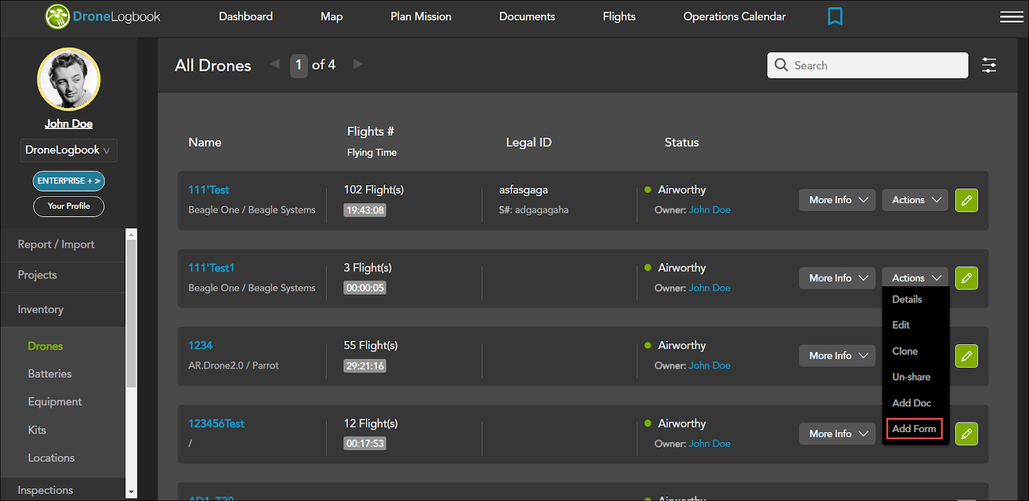Open Operations Calendar nav item
Image resolution: width=1029 pixels, height=501 pixels.
[x=734, y=16]
